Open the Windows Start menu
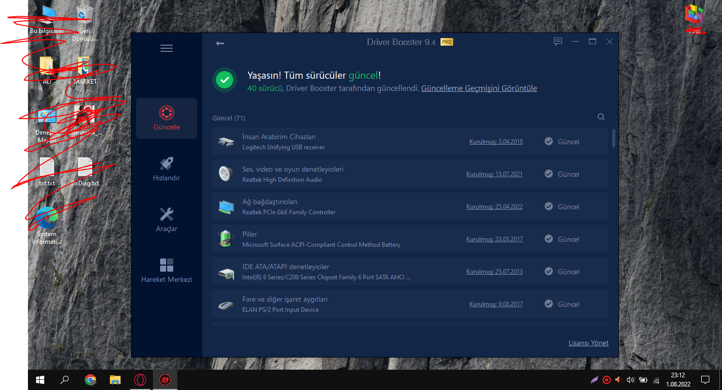The height and width of the screenshot is (390, 722). point(40,380)
